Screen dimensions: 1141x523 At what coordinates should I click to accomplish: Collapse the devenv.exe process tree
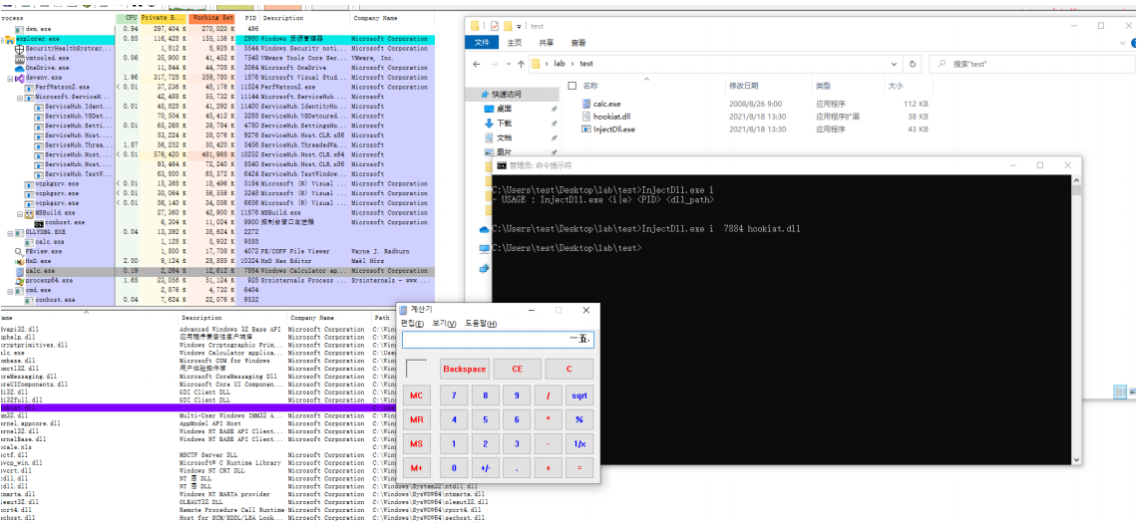10,78
